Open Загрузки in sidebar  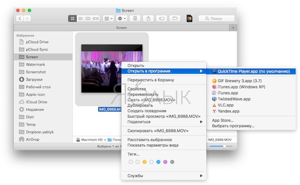pos(43,79)
